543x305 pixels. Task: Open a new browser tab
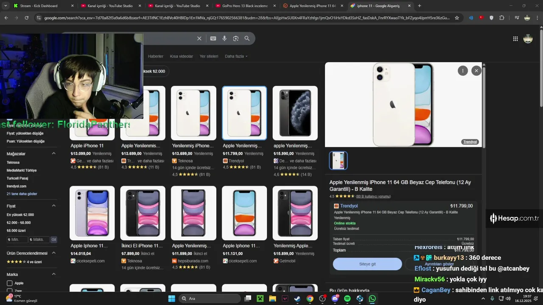420,6
